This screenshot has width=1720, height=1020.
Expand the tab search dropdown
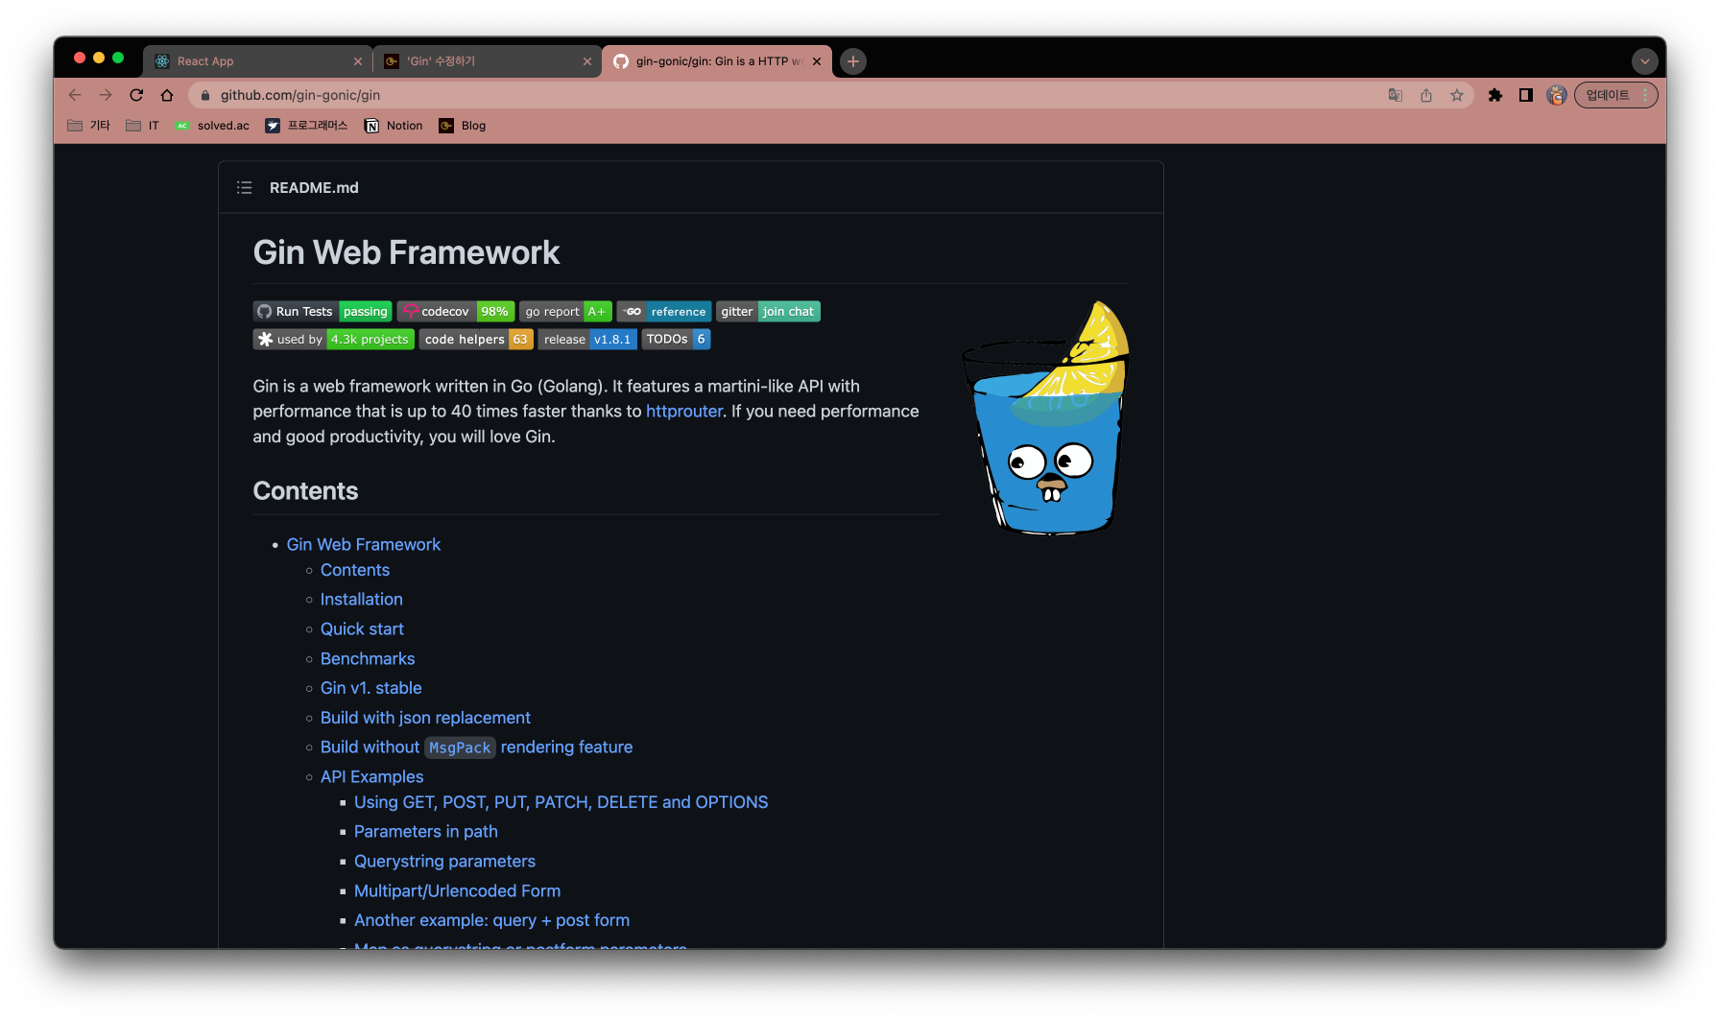(x=1645, y=61)
